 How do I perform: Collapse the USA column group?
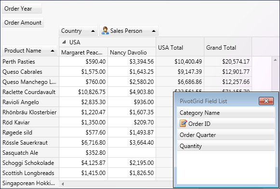(x=64, y=42)
